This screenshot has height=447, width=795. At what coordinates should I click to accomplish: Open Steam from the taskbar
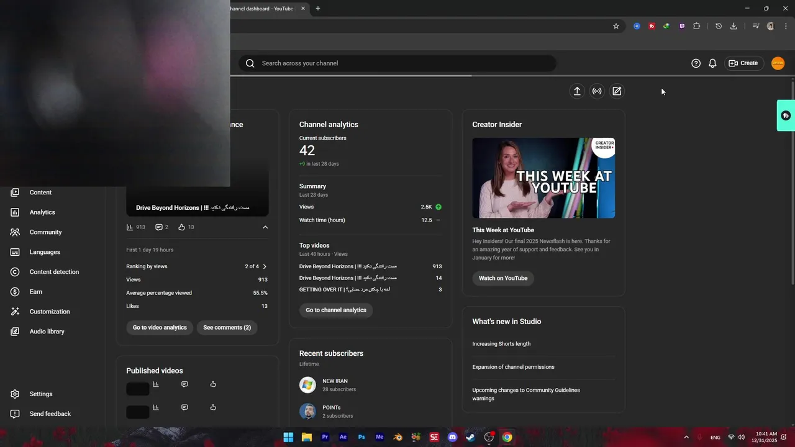coord(471,437)
